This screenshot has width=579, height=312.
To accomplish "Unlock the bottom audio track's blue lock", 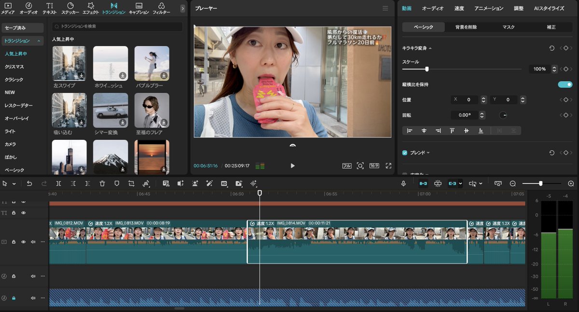I will tap(14, 298).
